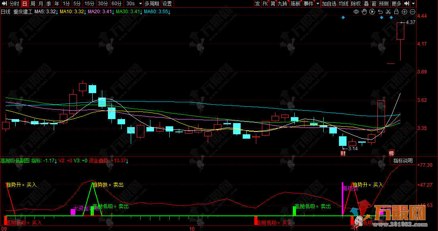
Task: Click the 财 marker under the chart
Action: 343,153
